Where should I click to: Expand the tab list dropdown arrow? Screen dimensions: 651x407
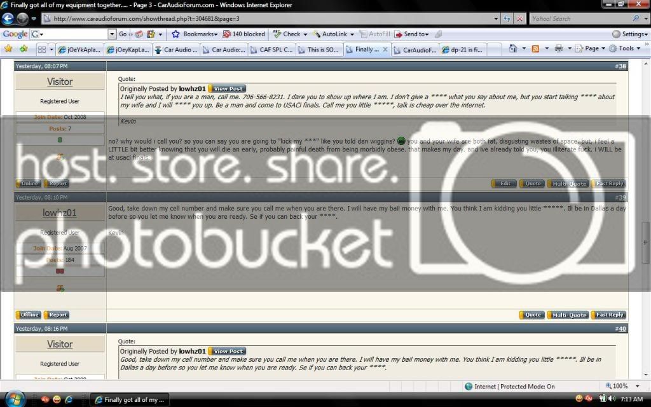(x=51, y=50)
